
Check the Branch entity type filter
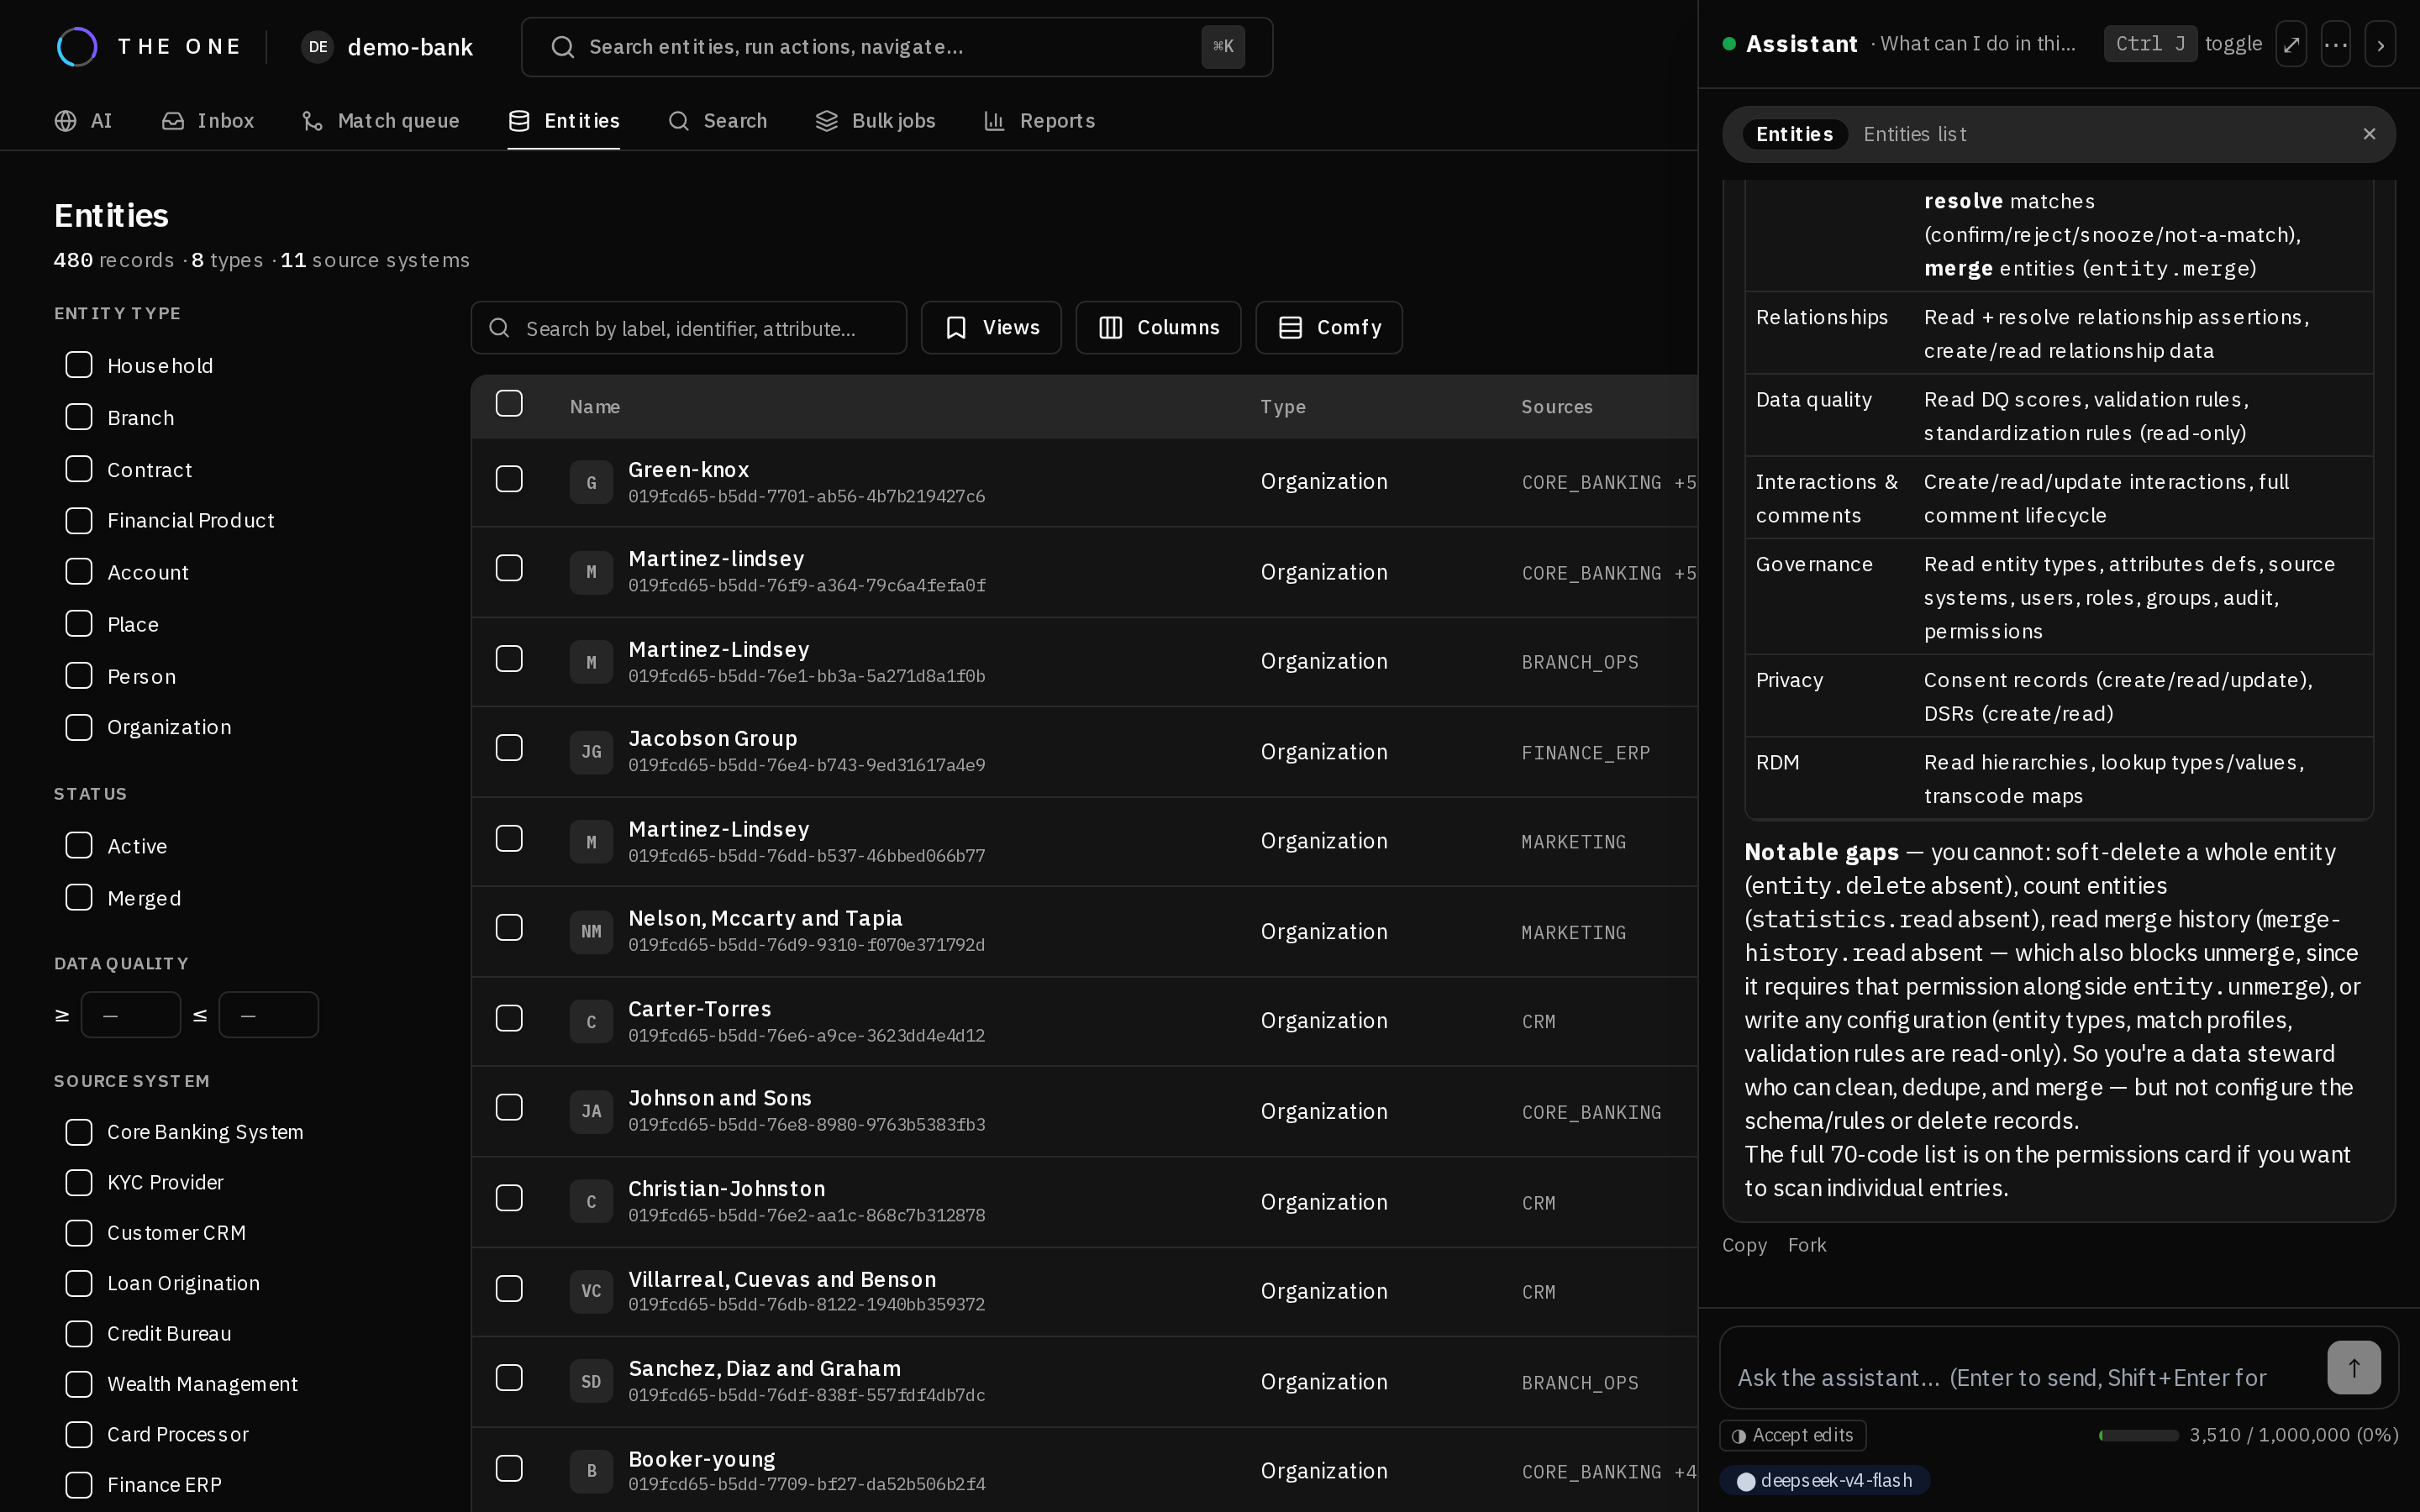pyautogui.click(x=79, y=417)
